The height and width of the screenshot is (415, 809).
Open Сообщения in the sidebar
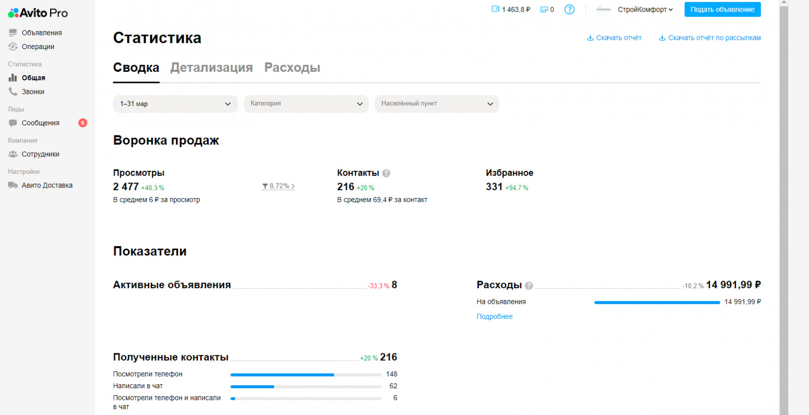click(x=40, y=123)
